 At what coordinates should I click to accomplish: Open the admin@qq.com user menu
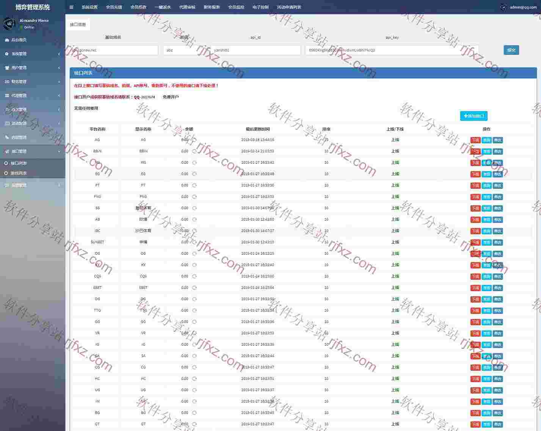(x=518, y=7)
